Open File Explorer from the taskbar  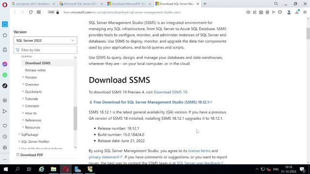coord(54,169)
